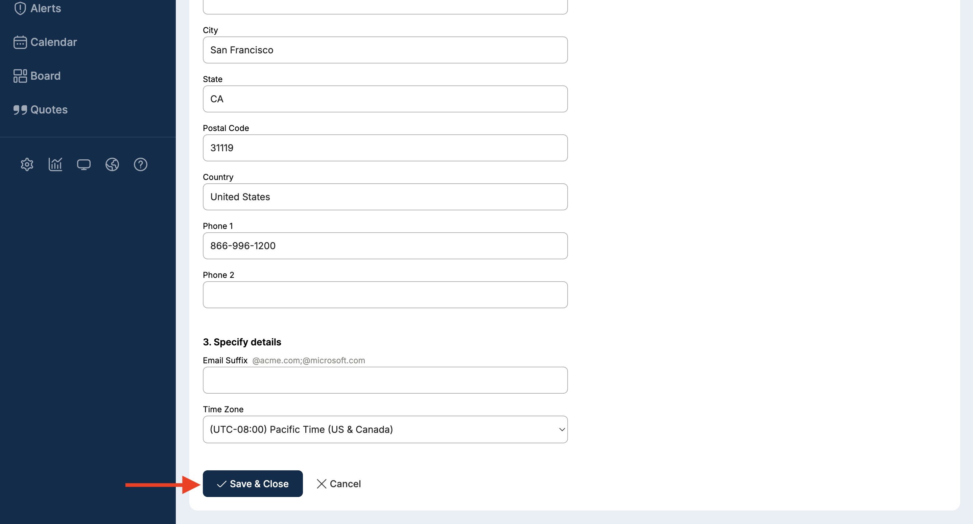Click the globe icon in sidebar

tap(112, 164)
